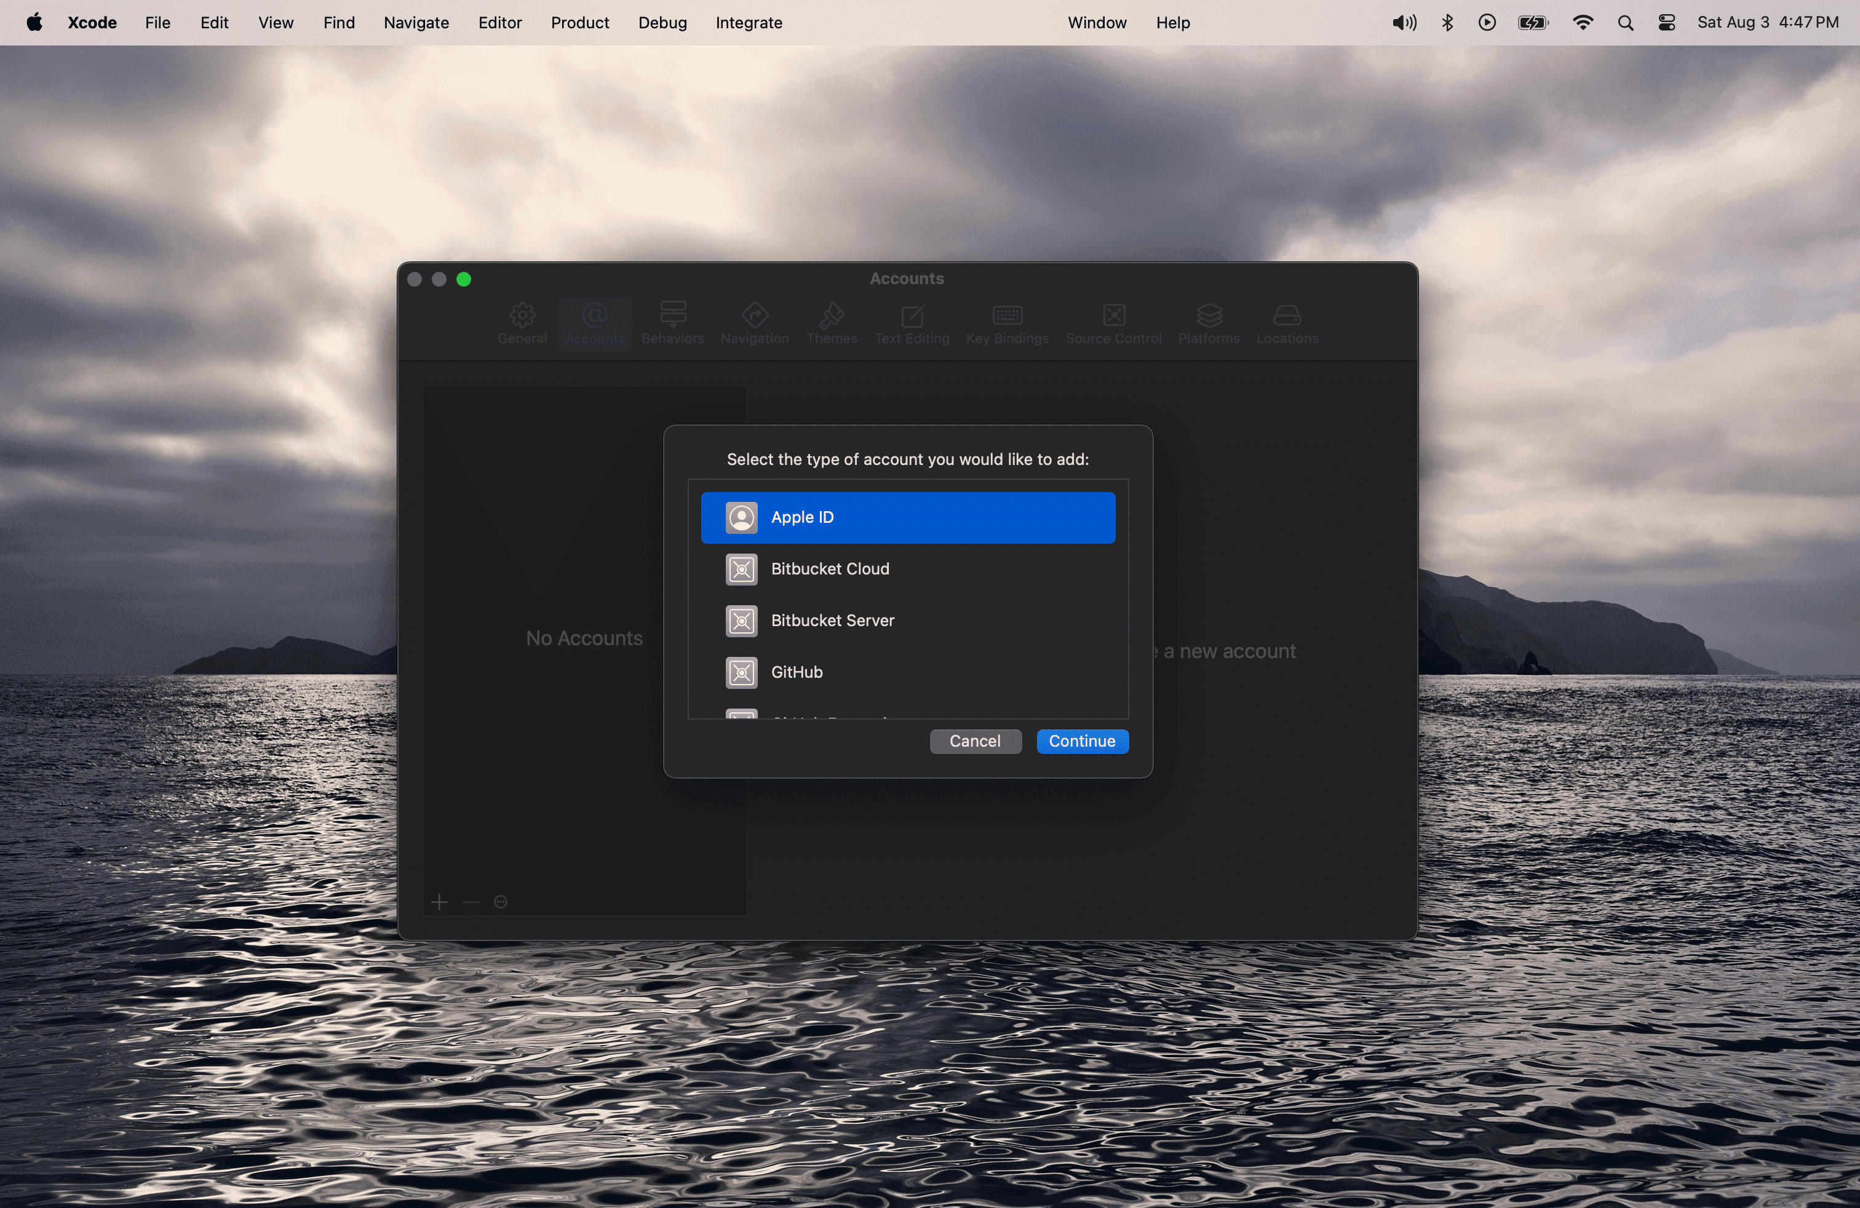This screenshot has height=1208, width=1860.
Task: Open the Navigation preferences pane
Action: tap(754, 323)
